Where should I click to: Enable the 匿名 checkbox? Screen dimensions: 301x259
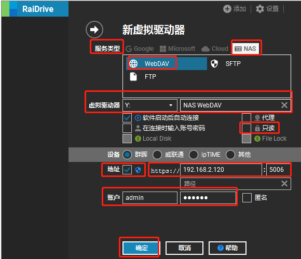tap(247, 198)
